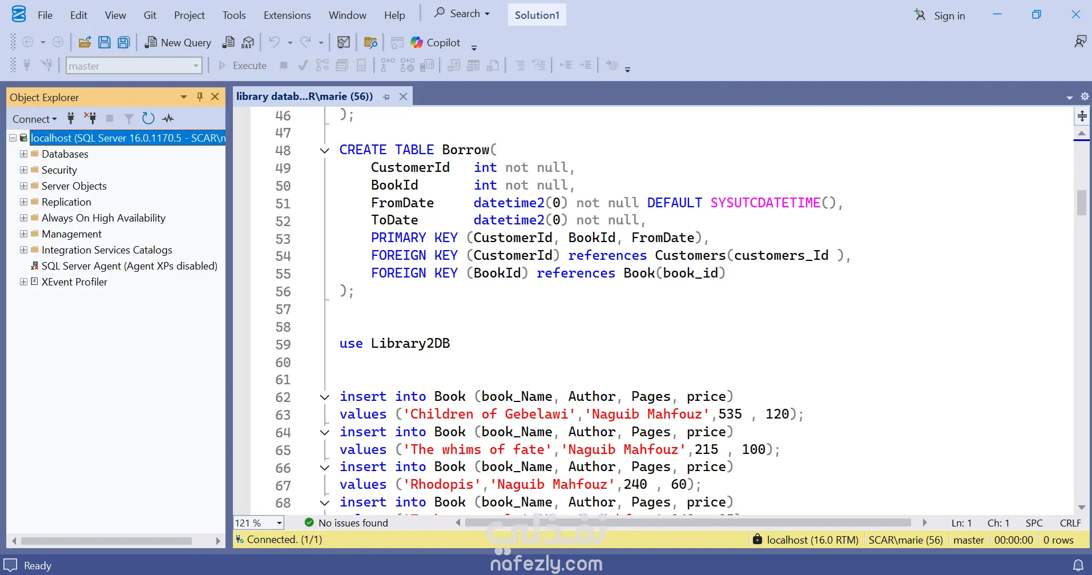
Task: Click the New Query toolbar button
Action: 178,43
